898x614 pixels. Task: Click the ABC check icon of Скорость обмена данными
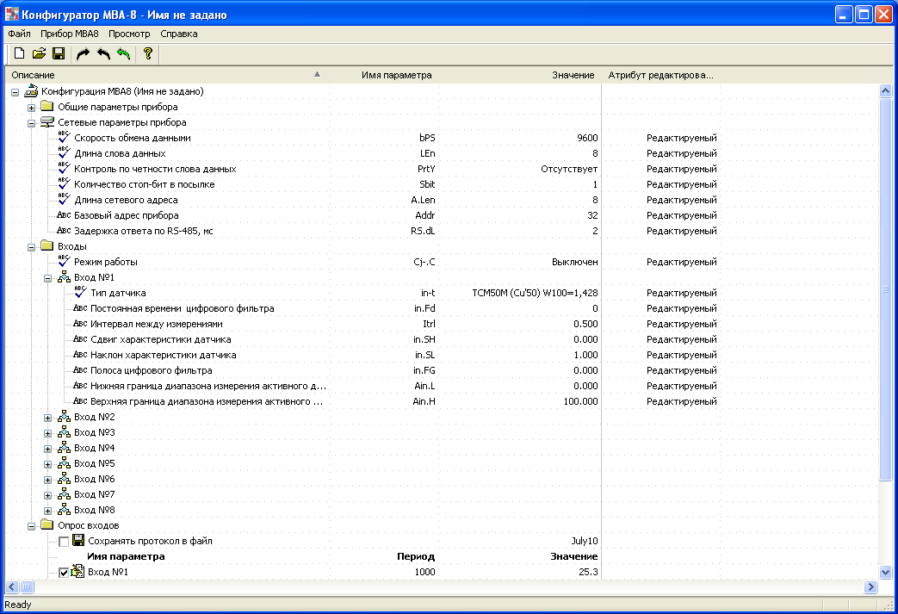click(64, 137)
